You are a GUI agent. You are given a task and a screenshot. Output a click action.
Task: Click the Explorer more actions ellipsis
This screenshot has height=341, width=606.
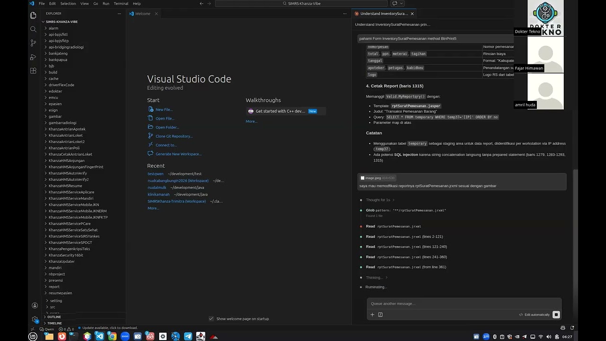119,14
